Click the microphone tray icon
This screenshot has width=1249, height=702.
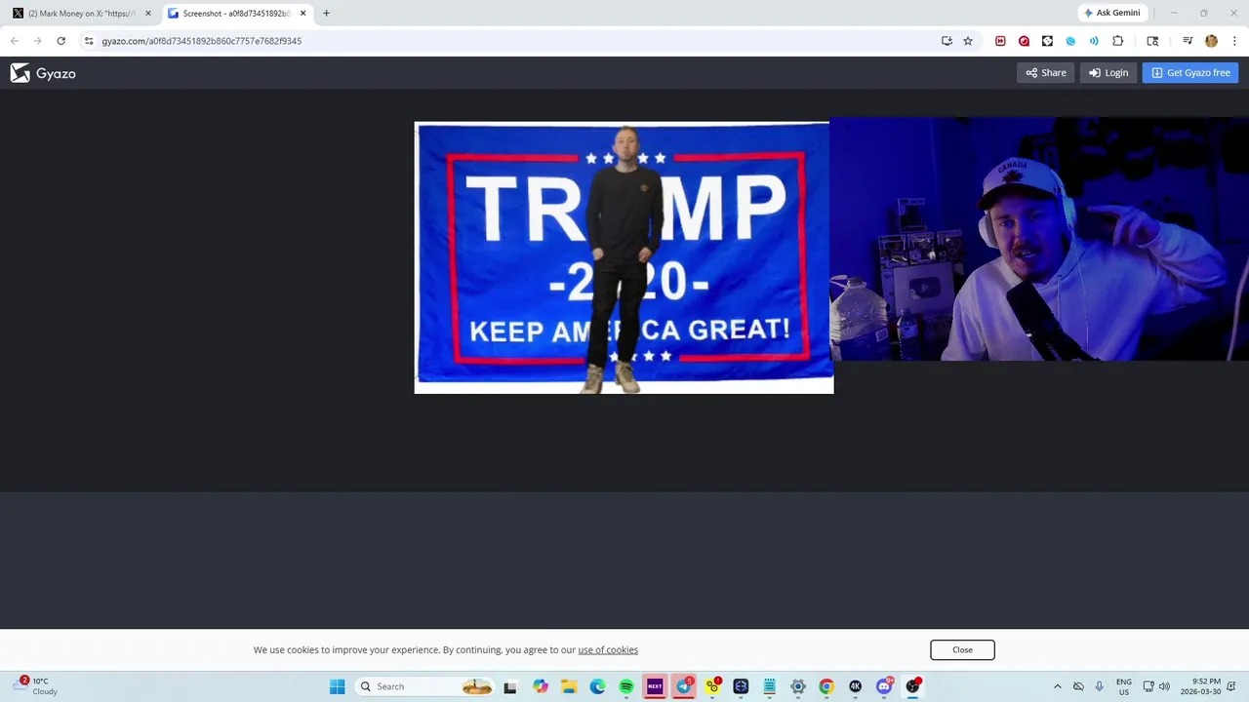pyautogui.click(x=1100, y=686)
